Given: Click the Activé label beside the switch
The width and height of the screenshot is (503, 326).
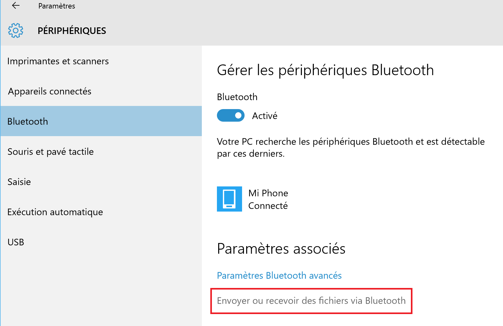Looking at the screenshot, I should pos(265,116).
